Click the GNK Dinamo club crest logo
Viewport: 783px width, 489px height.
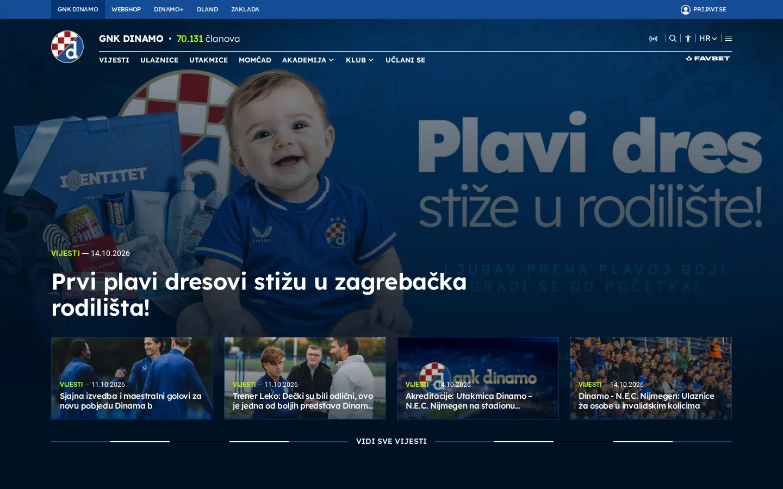point(67,47)
